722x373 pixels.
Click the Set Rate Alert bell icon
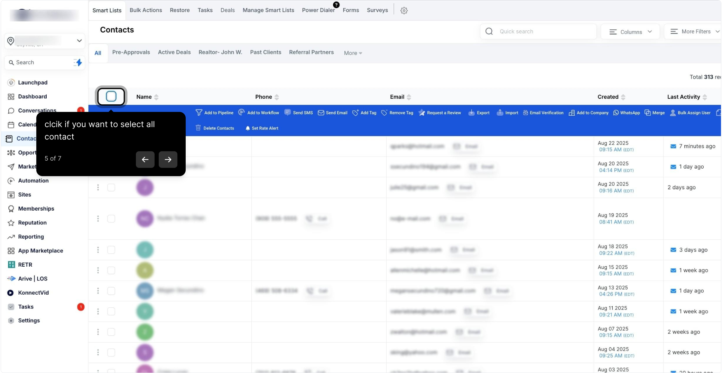click(x=248, y=128)
